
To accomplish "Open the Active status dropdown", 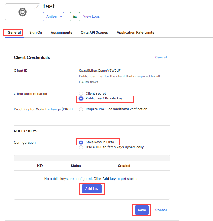I will [53, 17].
